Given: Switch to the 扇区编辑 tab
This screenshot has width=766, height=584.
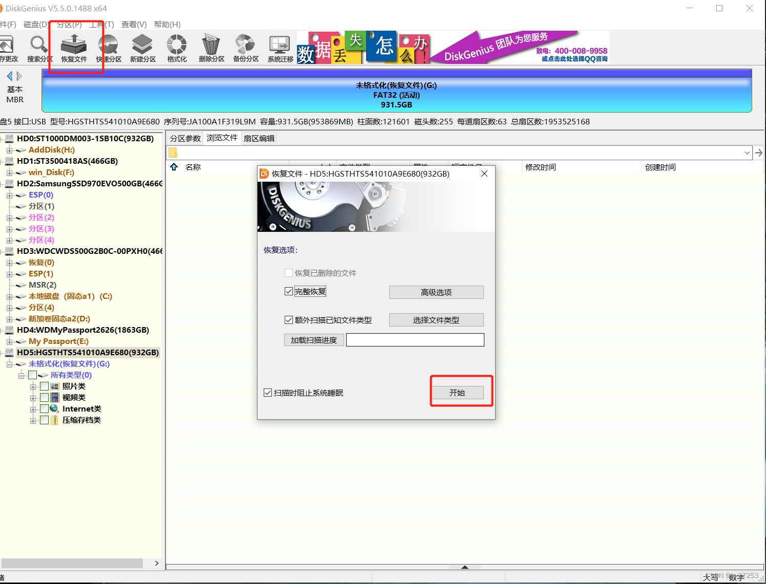Looking at the screenshot, I should (259, 138).
